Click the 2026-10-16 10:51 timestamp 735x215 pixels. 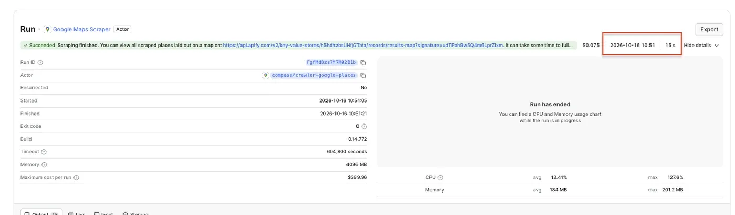[x=632, y=46]
